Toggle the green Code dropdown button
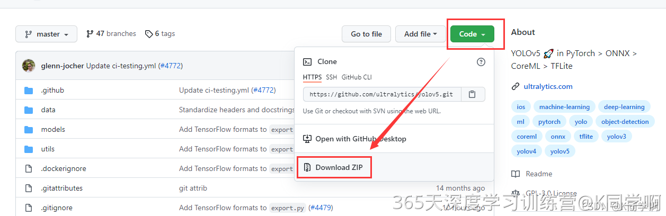The width and height of the screenshot is (666, 216). pos(472,34)
